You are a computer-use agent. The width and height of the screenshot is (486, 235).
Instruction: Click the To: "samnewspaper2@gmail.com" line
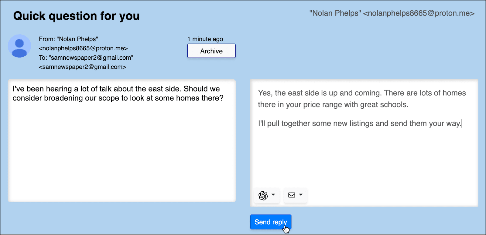coord(86,58)
